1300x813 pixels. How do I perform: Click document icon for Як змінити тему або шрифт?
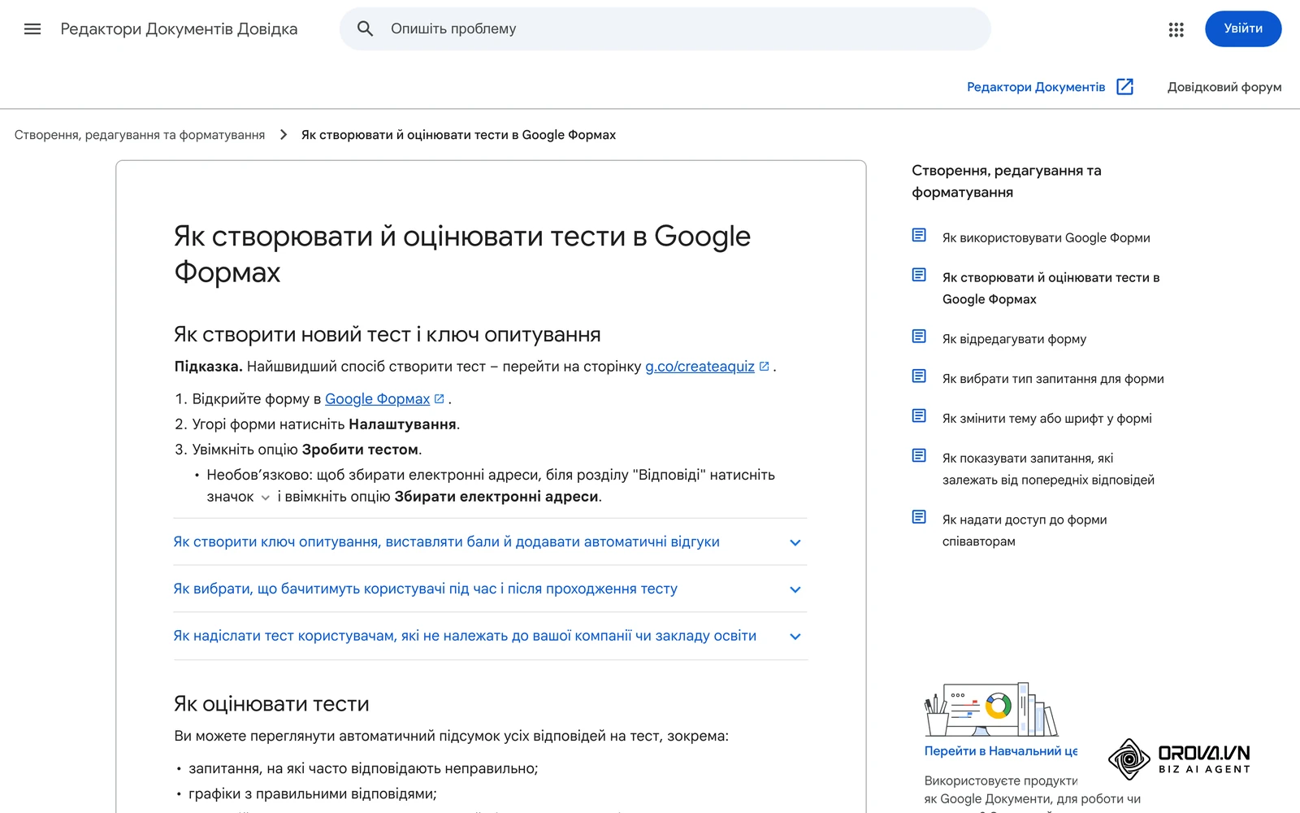click(919, 416)
